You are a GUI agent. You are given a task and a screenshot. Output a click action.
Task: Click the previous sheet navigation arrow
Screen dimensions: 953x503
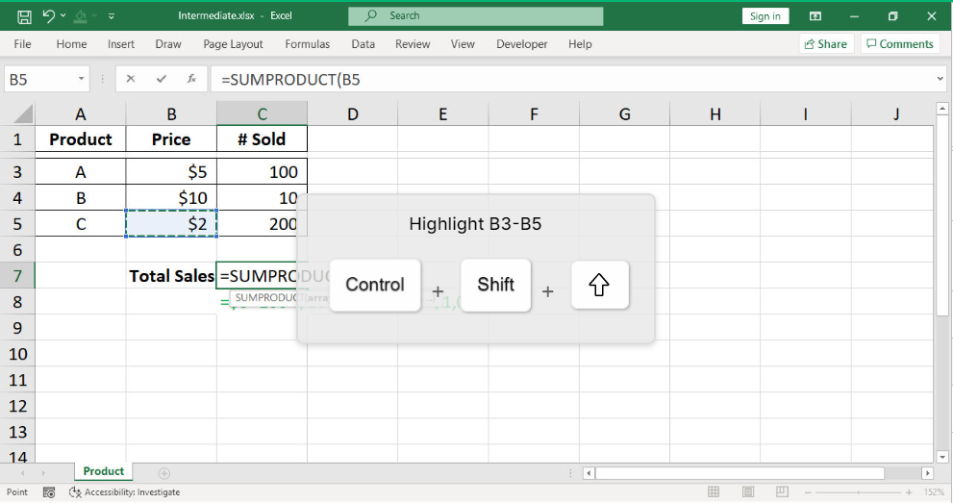23,472
